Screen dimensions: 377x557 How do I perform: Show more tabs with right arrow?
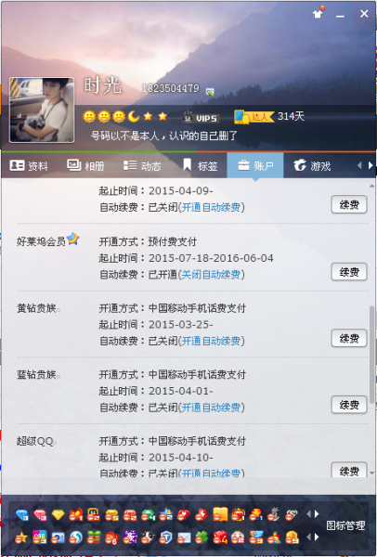(370, 165)
